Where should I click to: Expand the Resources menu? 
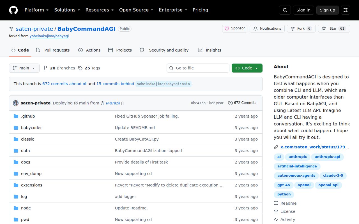(100, 10)
